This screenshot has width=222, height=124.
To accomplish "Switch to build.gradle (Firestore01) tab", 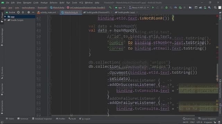I will pos(98,12).
